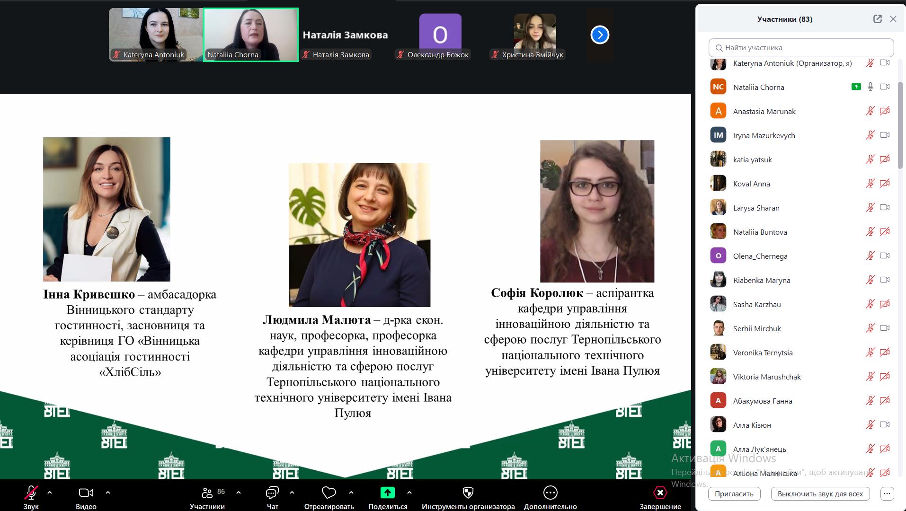Click the red Завершение end icon
The height and width of the screenshot is (511, 906).
pyautogui.click(x=660, y=493)
